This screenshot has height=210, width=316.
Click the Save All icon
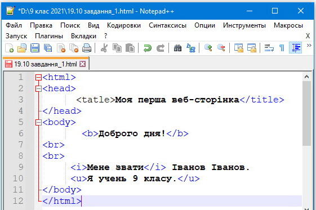tap(48, 48)
